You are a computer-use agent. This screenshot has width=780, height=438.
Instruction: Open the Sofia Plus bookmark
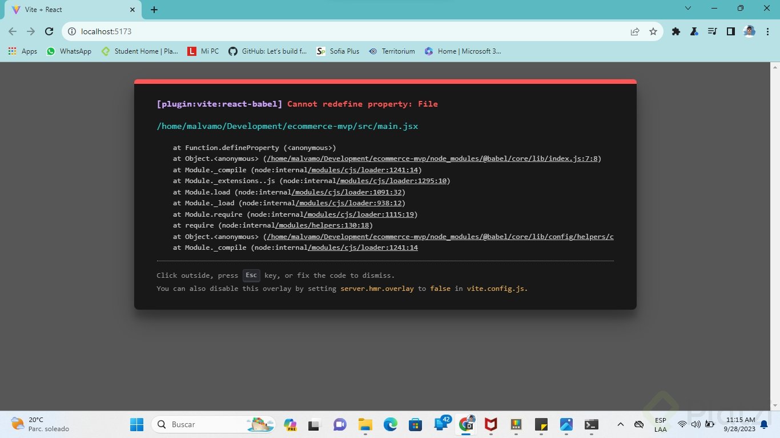click(338, 51)
